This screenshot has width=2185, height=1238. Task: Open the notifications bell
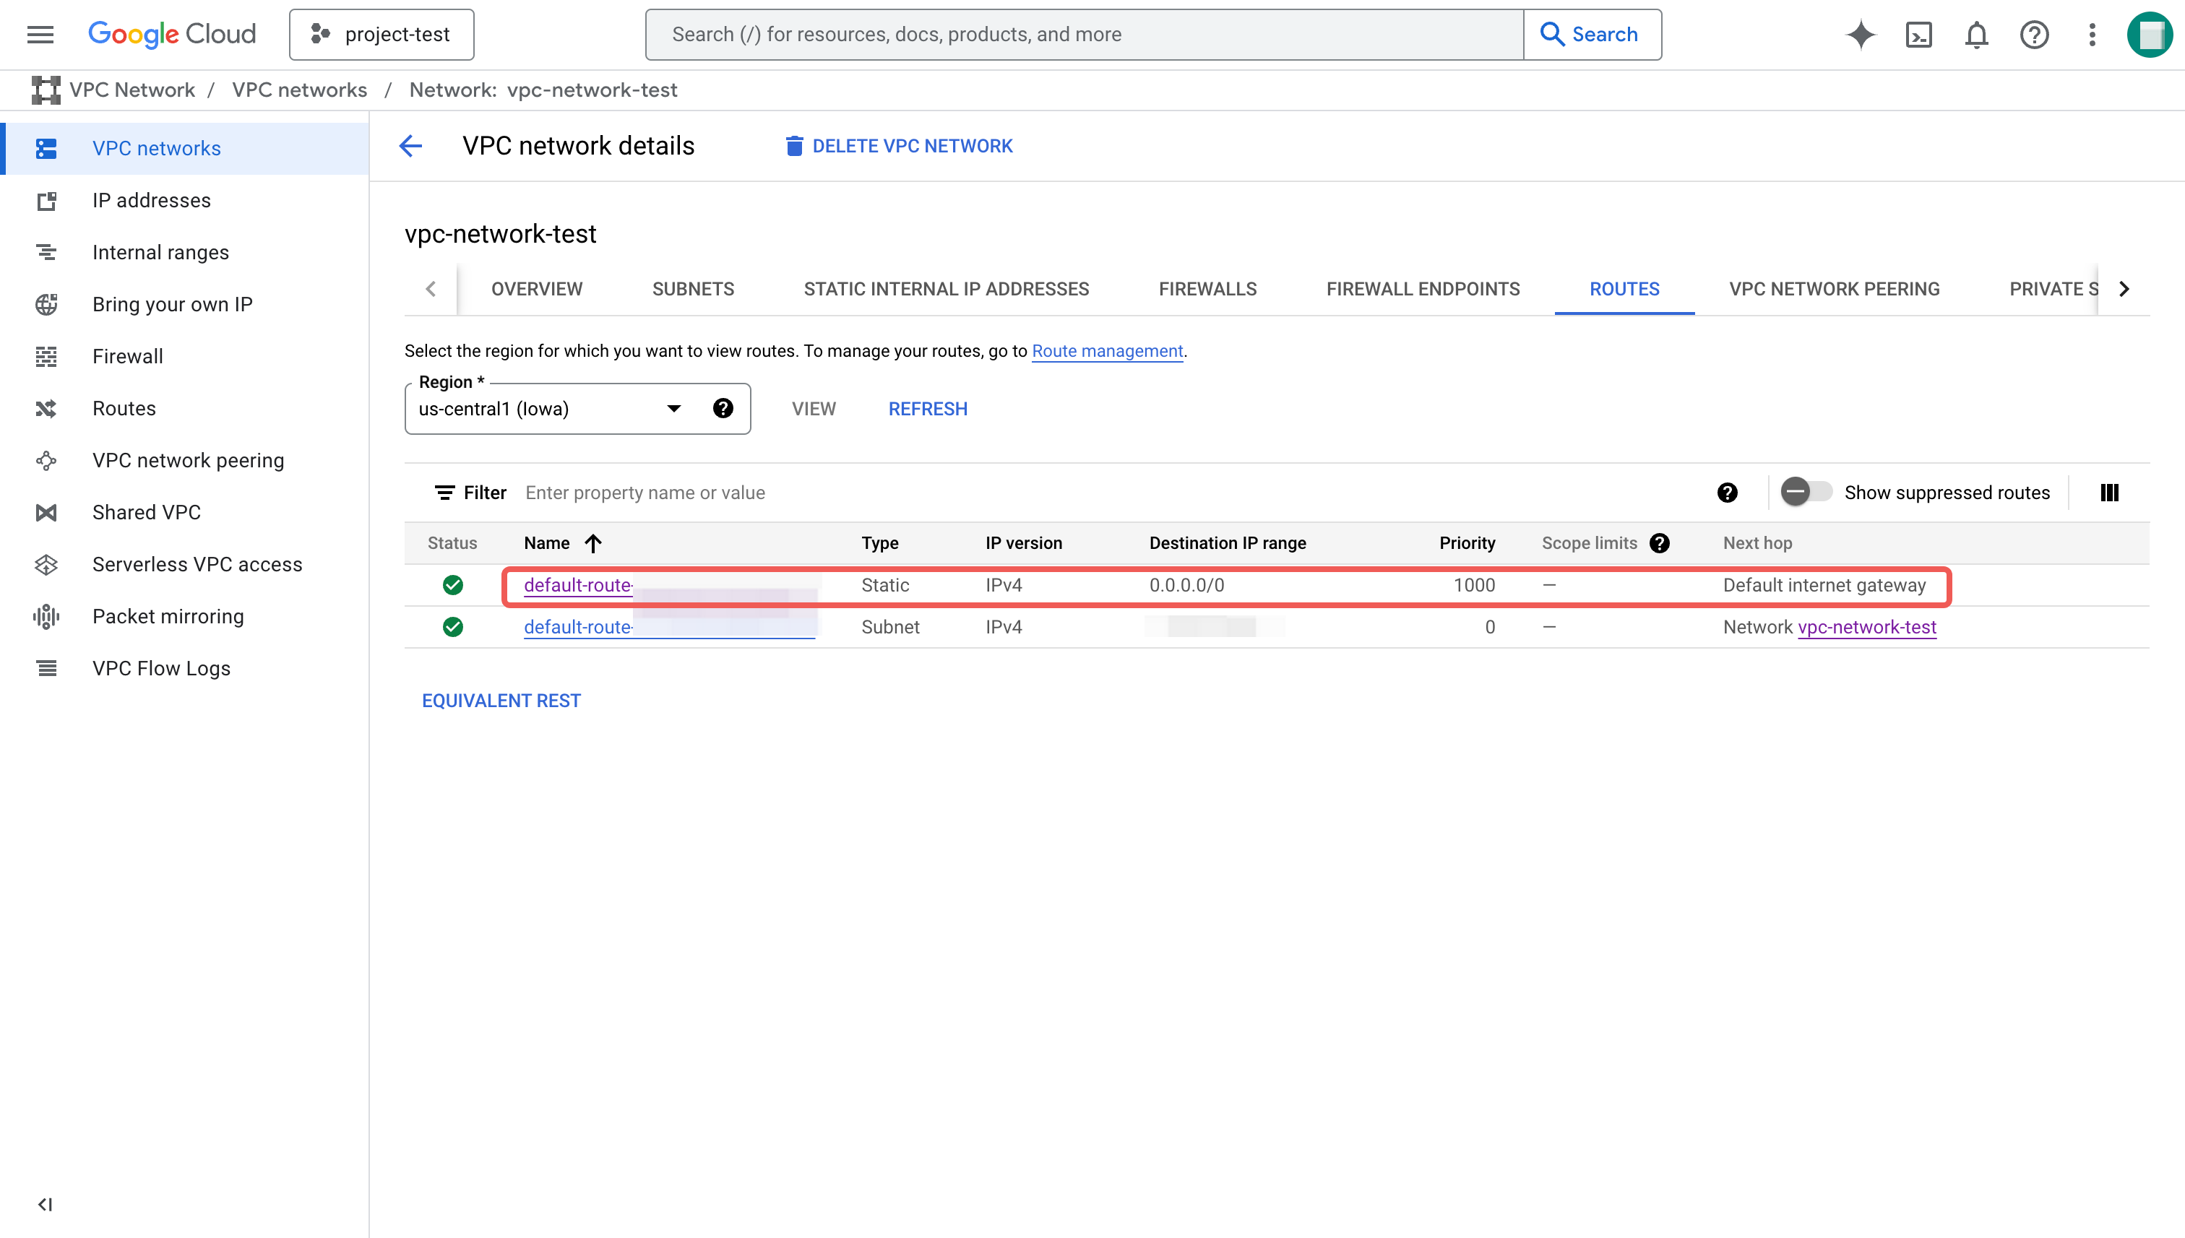1977,35
